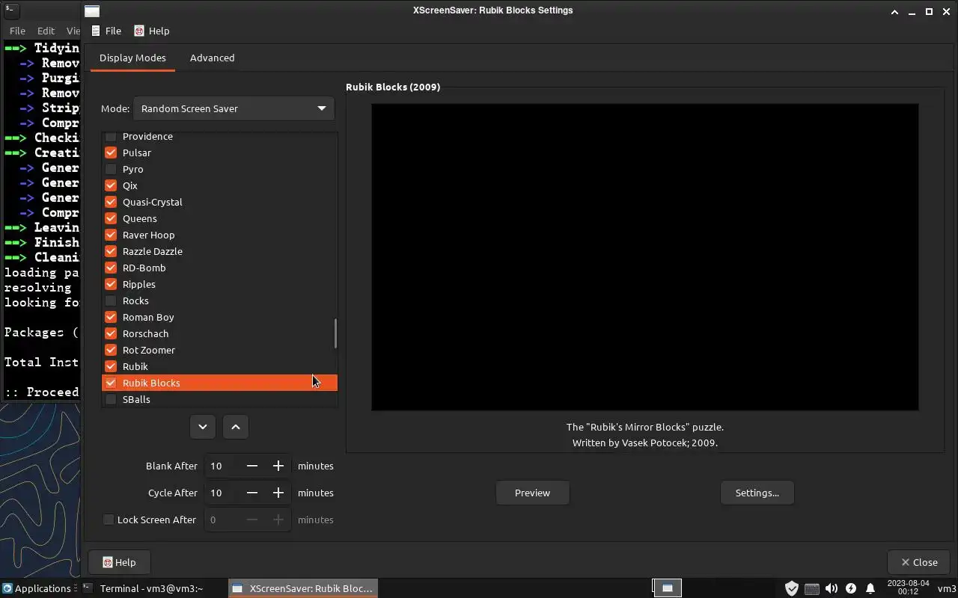Switch to the Advanced tab

click(x=212, y=58)
